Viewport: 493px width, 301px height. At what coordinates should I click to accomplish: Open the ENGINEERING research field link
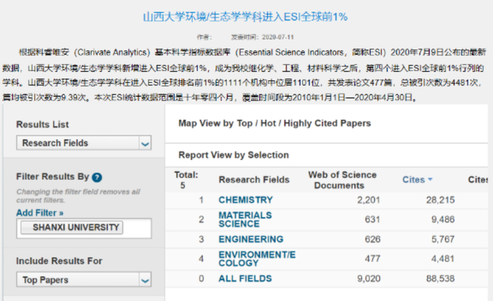[x=251, y=240]
